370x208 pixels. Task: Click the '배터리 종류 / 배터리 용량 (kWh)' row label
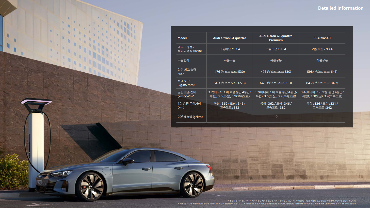tap(189, 49)
